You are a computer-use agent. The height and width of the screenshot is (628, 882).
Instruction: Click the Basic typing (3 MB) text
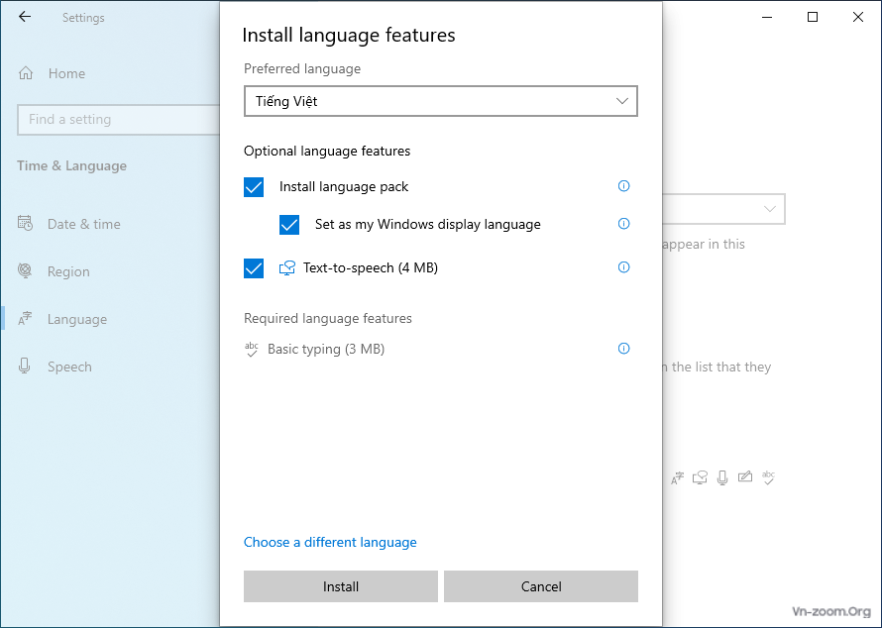[326, 349]
